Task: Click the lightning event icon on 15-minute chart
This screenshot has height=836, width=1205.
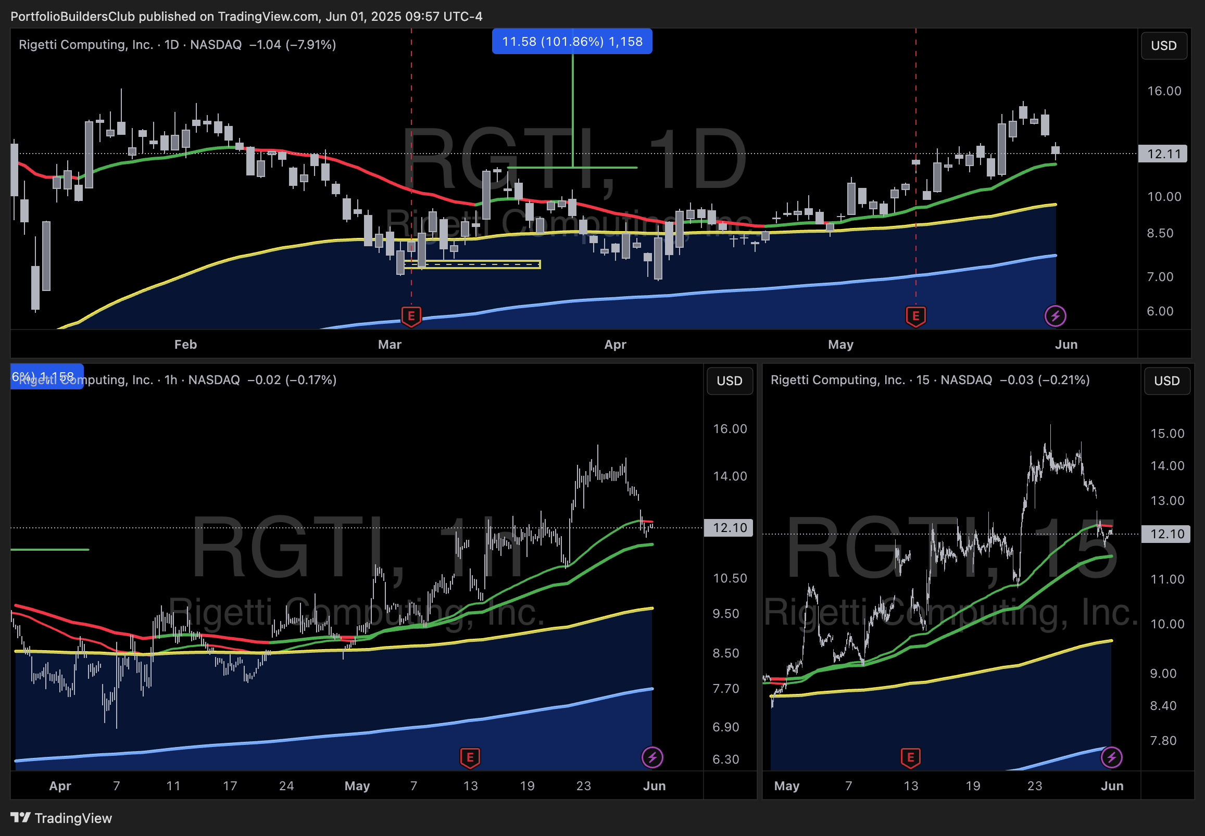Action: pos(1112,757)
